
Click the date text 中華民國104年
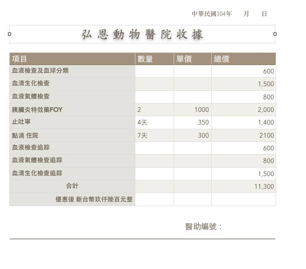coord(212,14)
